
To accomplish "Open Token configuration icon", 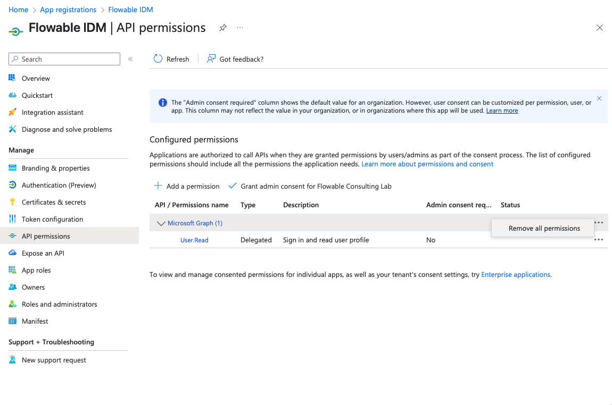I will (12, 219).
